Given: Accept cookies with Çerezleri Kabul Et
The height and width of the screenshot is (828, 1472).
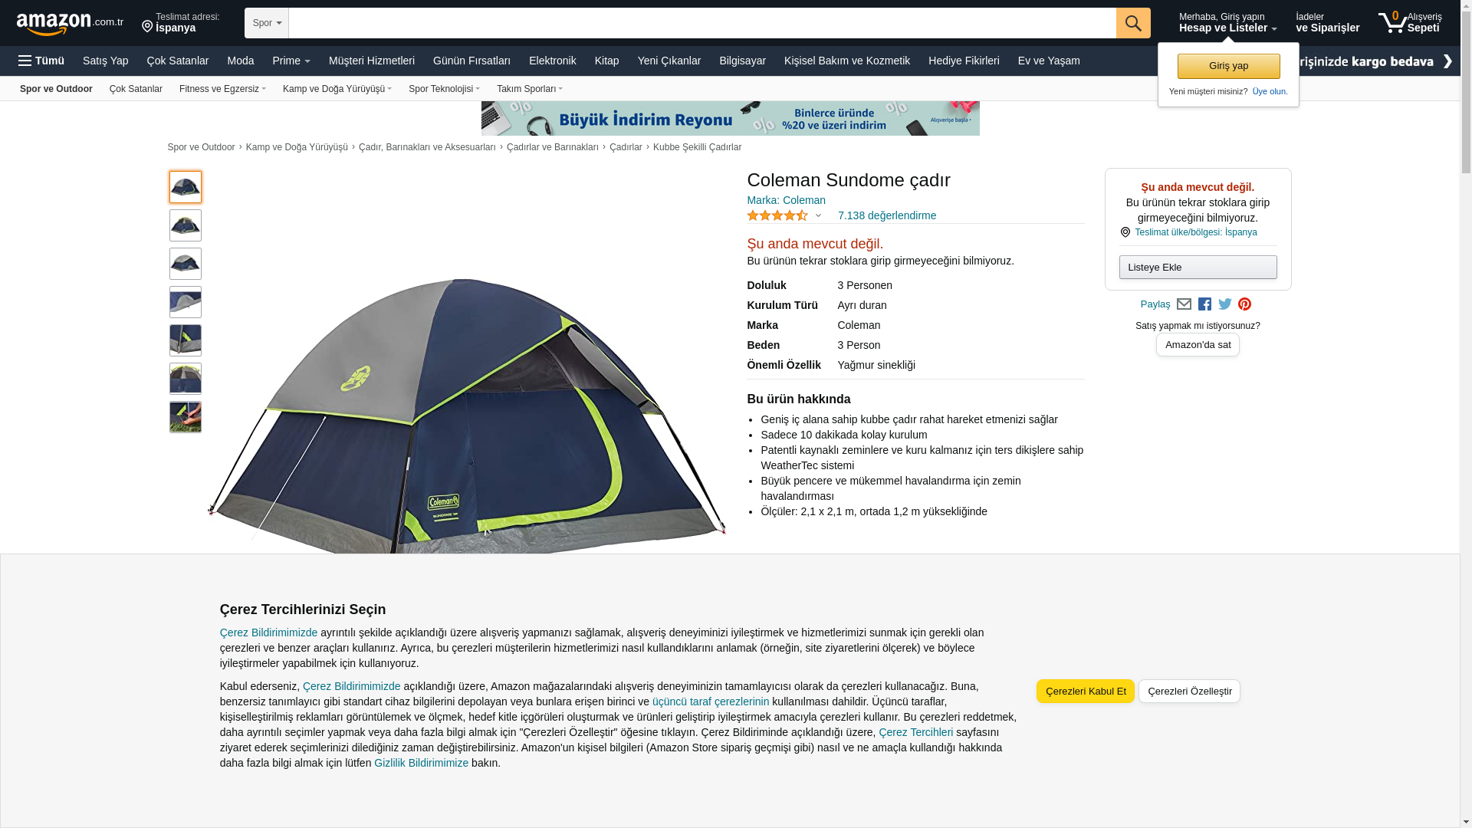Looking at the screenshot, I should pyautogui.click(x=1086, y=691).
